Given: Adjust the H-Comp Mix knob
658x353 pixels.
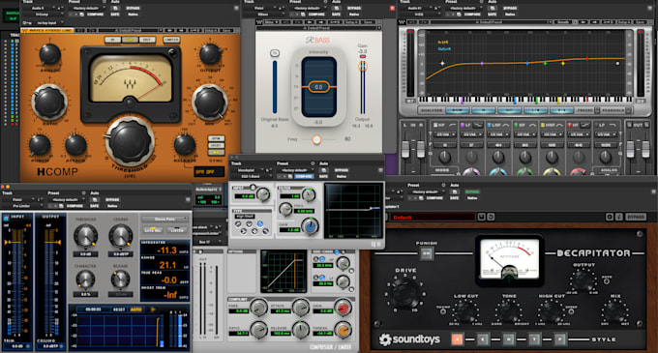Looking at the screenshot, I should coord(209,102).
